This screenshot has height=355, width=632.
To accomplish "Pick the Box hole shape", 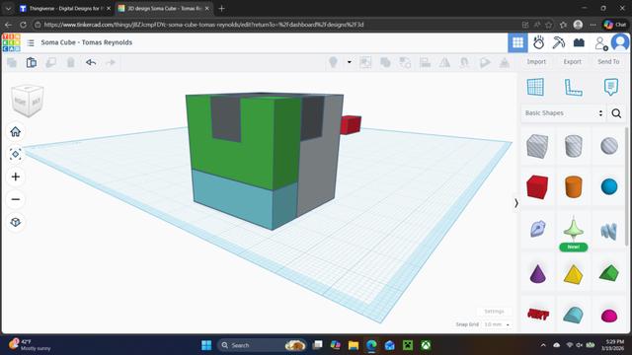I will [537, 146].
